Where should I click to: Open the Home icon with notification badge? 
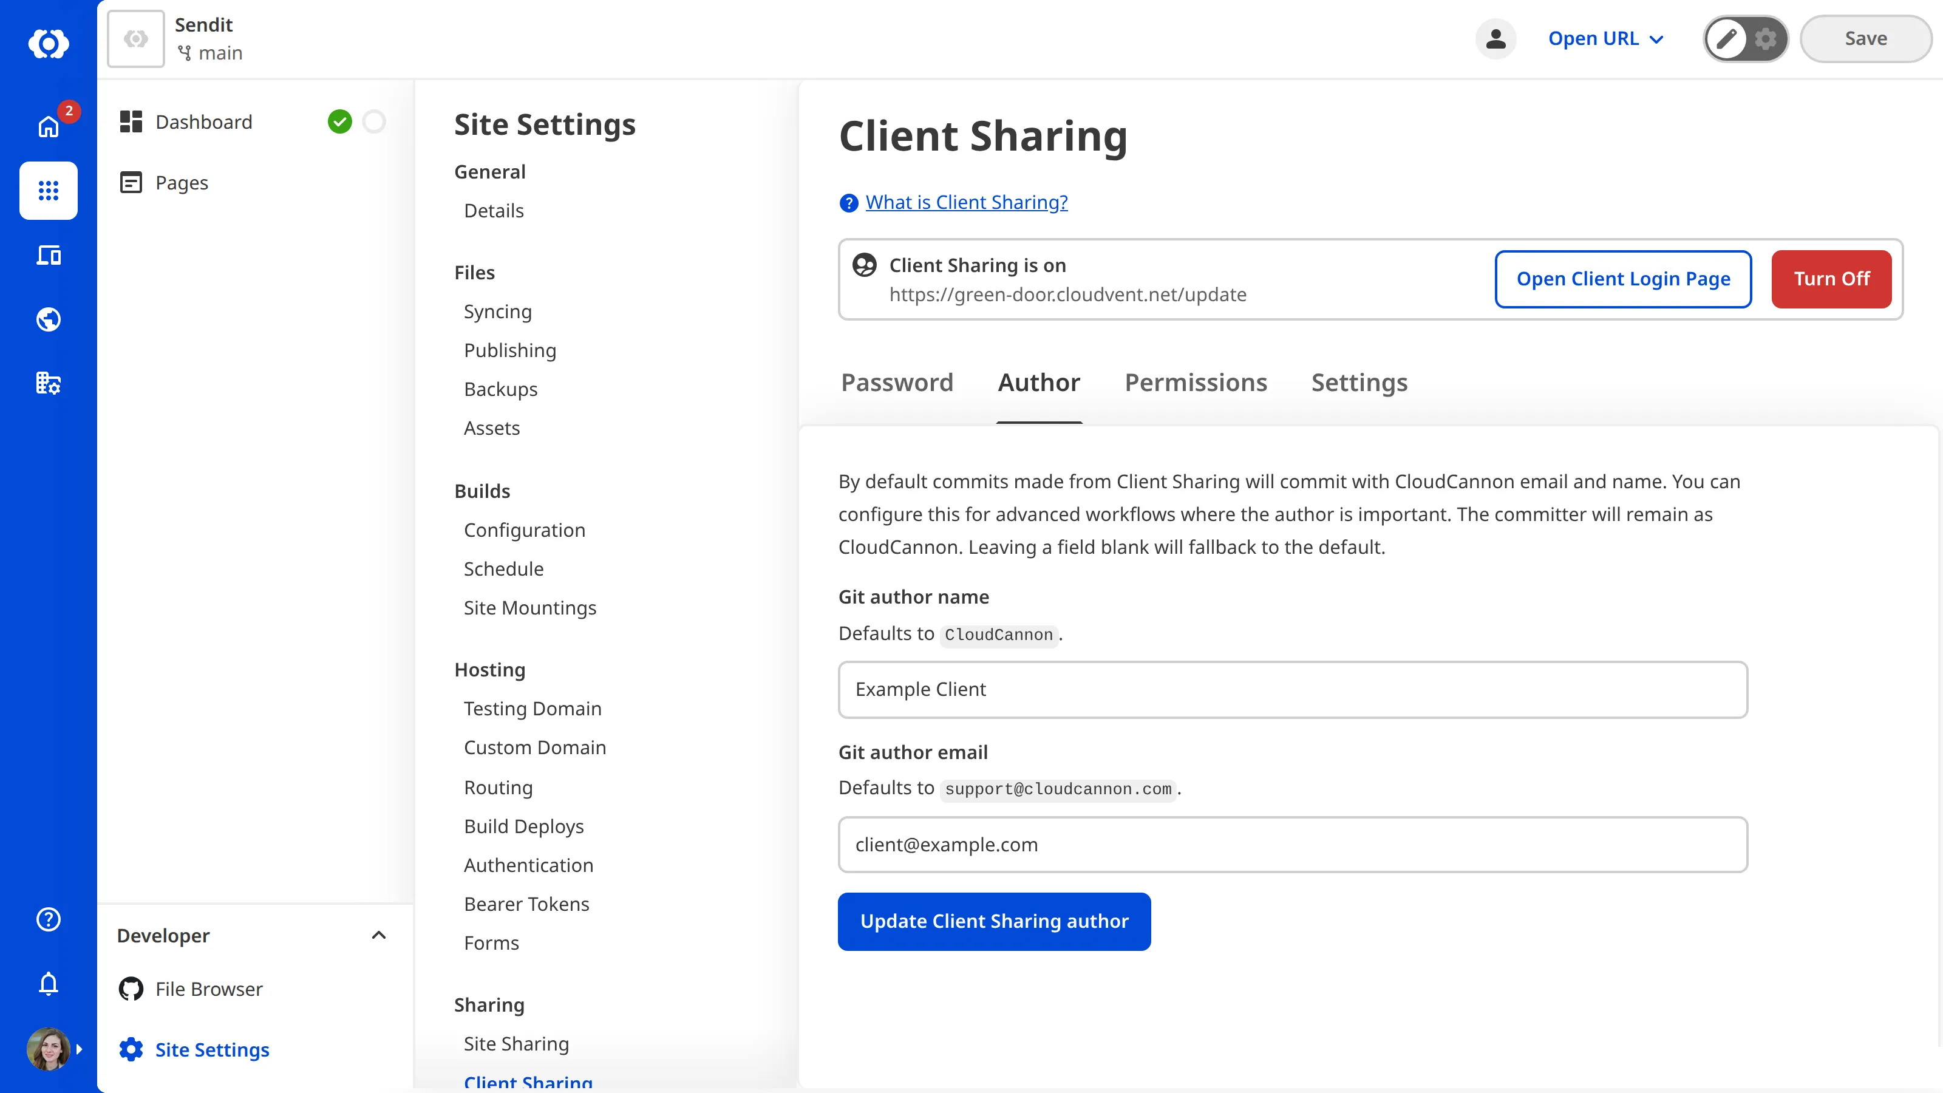tap(49, 126)
